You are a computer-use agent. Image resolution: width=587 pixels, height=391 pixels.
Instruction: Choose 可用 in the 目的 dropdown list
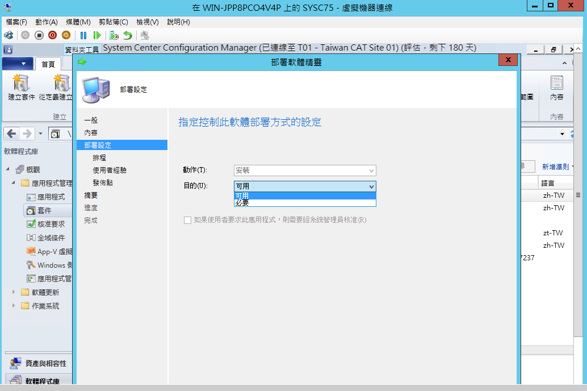point(305,195)
